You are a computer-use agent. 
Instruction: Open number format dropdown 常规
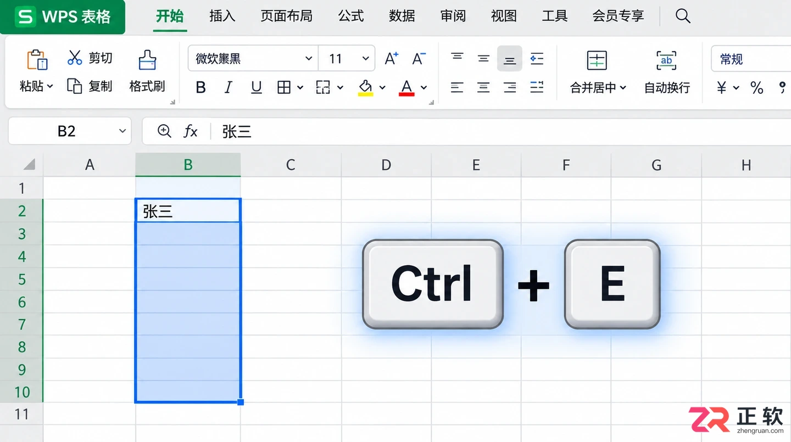(x=751, y=59)
